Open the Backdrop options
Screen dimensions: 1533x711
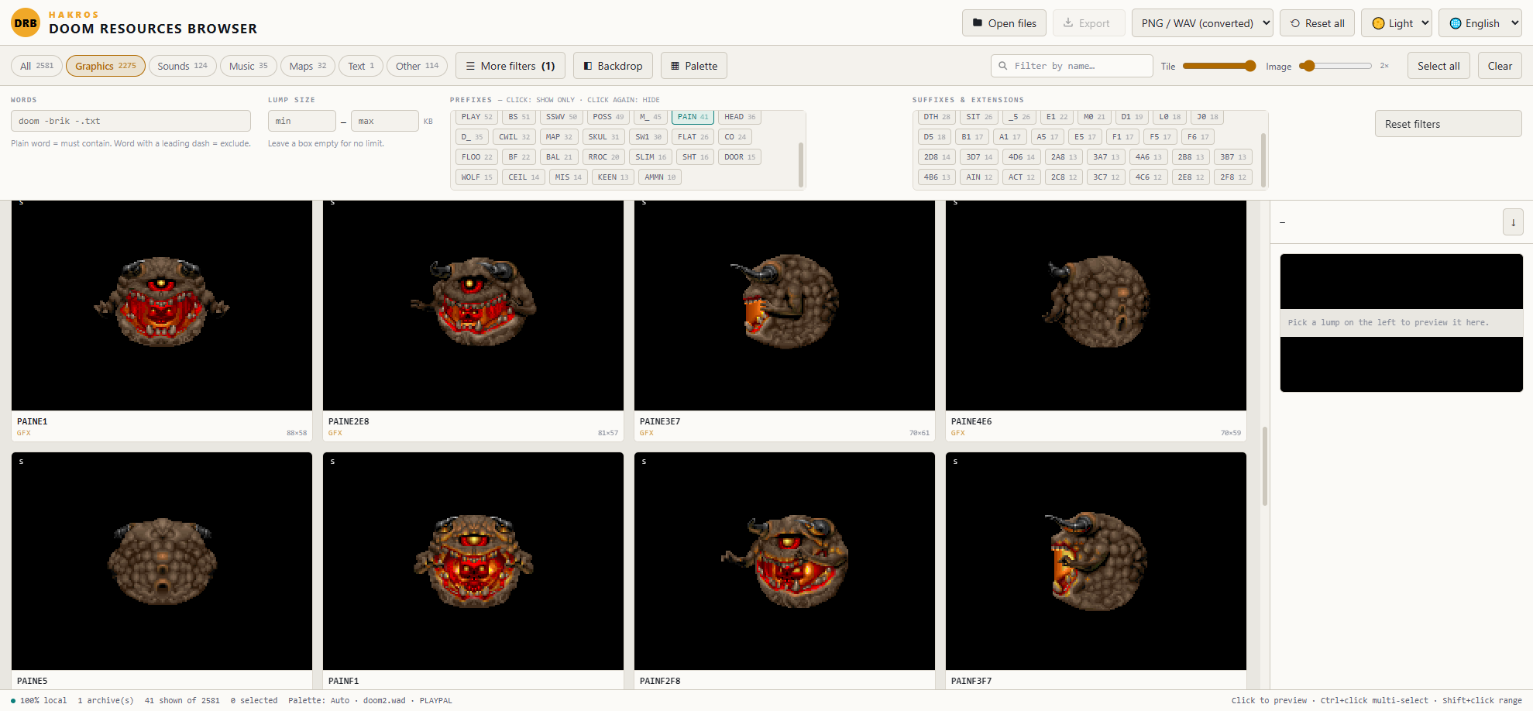click(613, 66)
